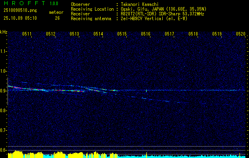Click the 1.0 kHz axis label
The height and width of the screenshot is (158, 249).
pos(4,71)
